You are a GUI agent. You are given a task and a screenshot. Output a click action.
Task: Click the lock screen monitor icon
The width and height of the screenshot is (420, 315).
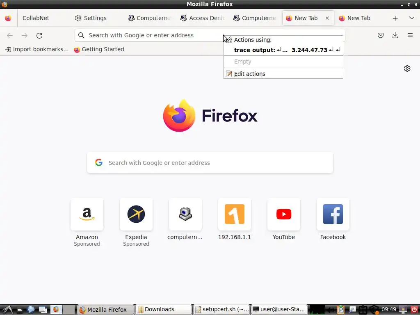click(x=403, y=310)
